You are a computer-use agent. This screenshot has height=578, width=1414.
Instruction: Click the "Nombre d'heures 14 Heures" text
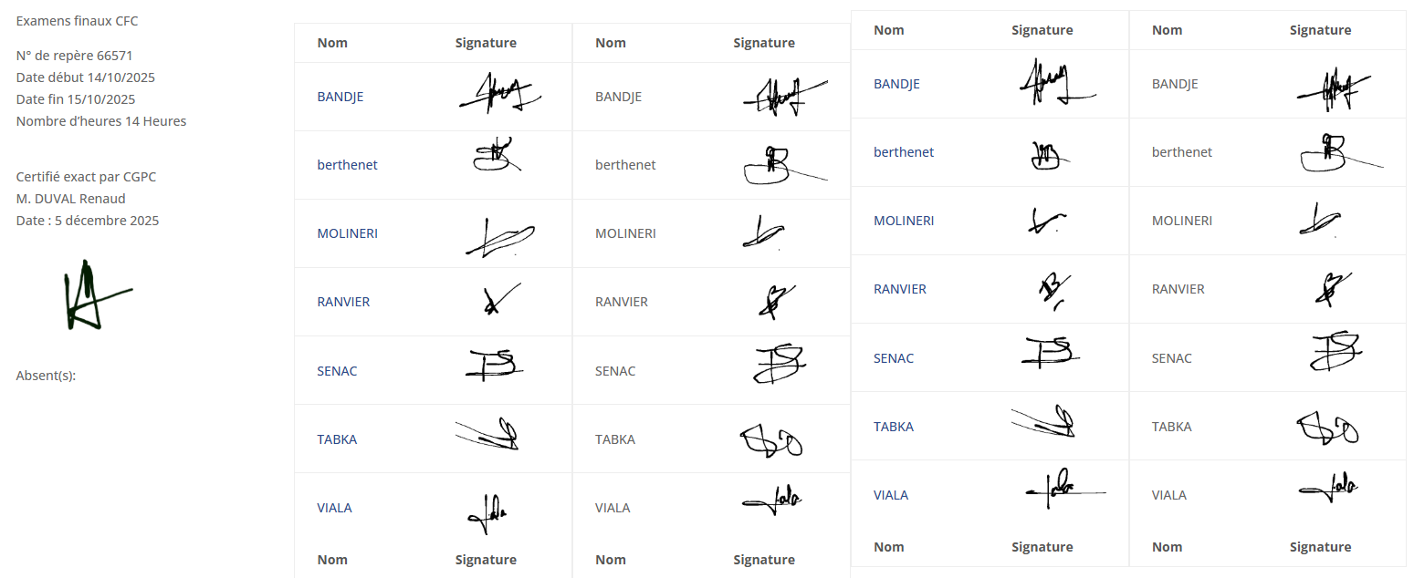click(101, 121)
